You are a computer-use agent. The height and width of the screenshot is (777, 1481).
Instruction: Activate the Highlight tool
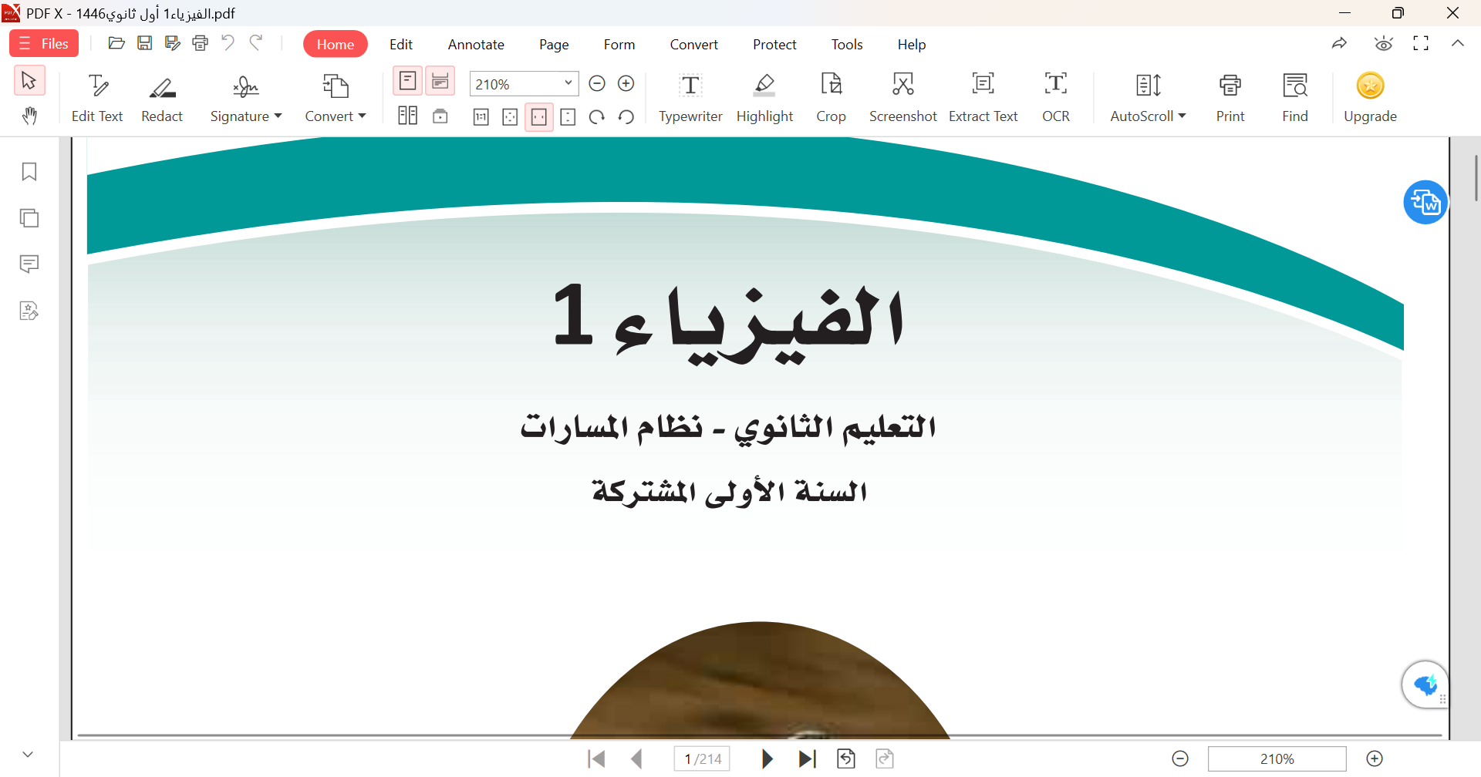pos(764,96)
